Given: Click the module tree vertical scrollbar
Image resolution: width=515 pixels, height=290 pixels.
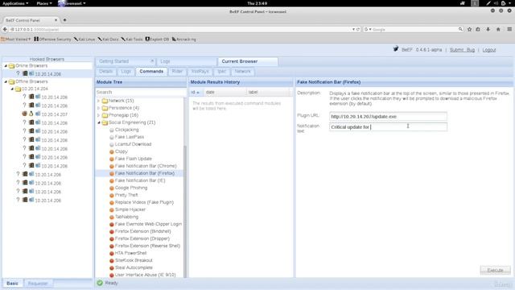Looking at the screenshot, I should [185, 210].
